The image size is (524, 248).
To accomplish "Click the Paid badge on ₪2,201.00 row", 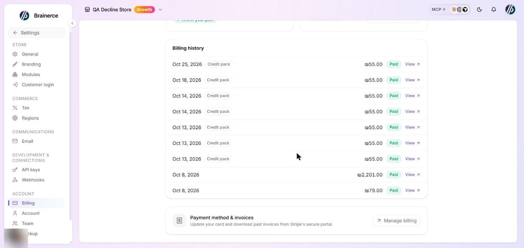I will [394, 175].
